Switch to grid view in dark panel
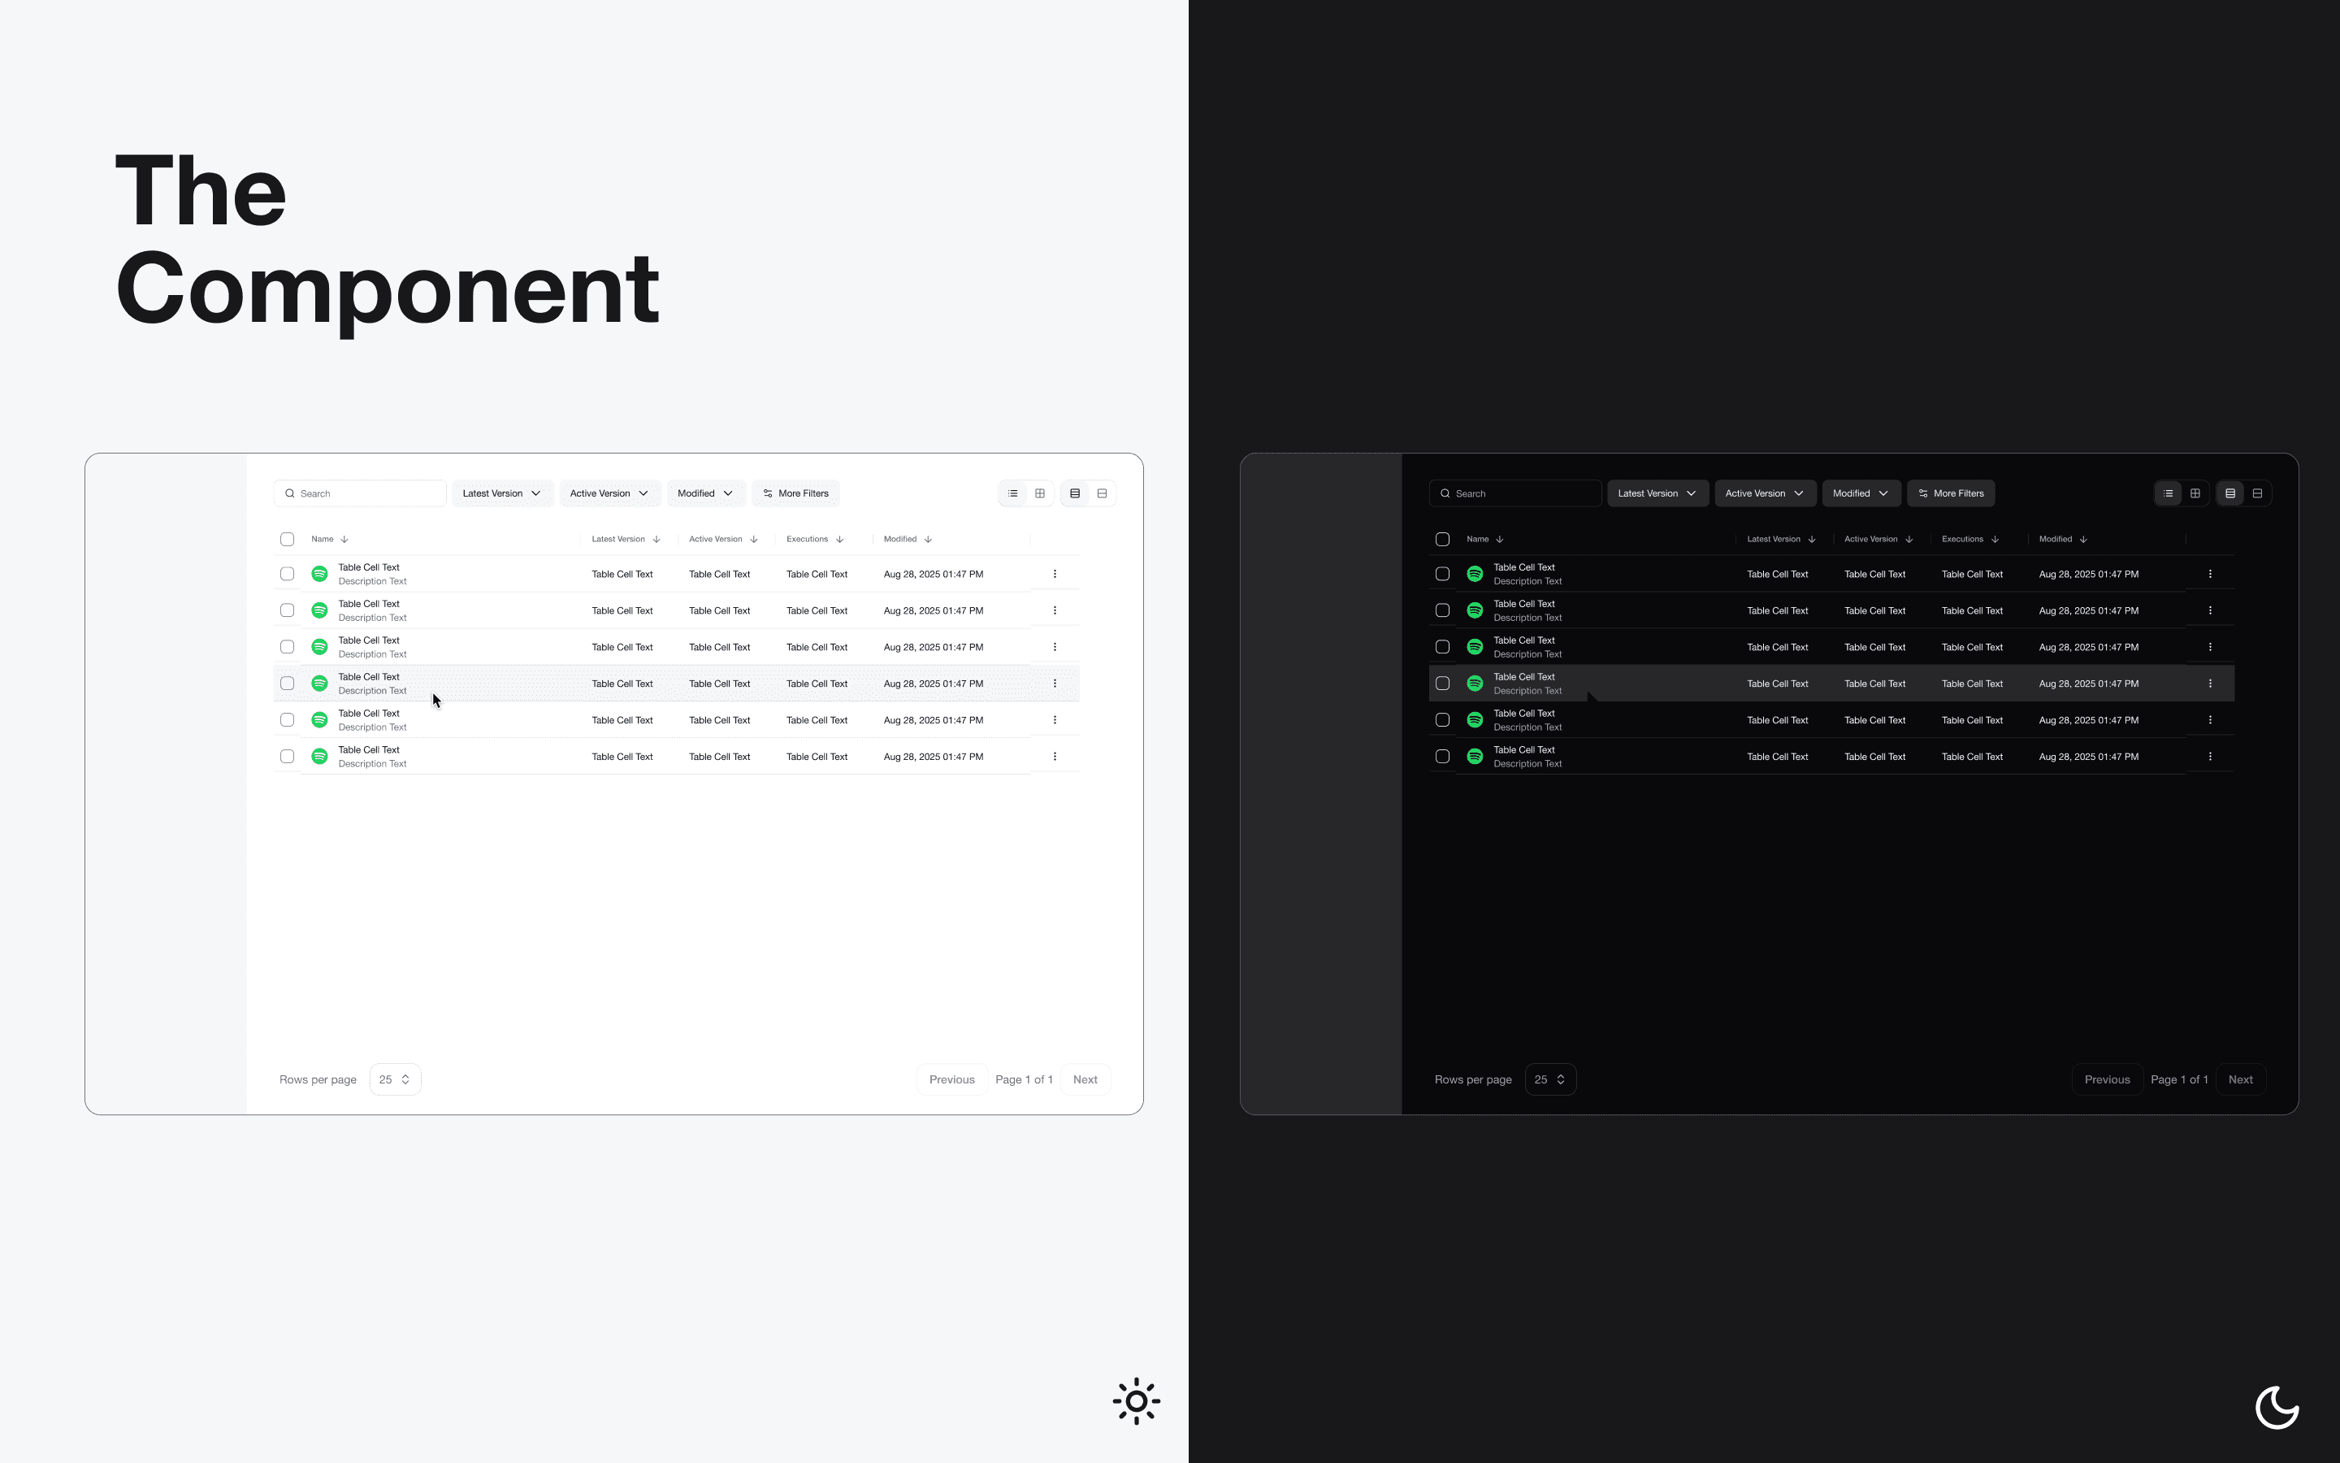Image resolution: width=2340 pixels, height=1463 pixels. (2195, 493)
